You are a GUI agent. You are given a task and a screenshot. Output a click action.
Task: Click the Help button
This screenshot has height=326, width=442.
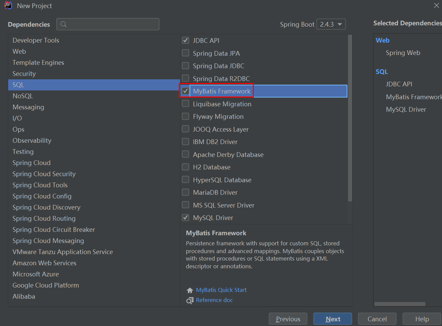422,319
